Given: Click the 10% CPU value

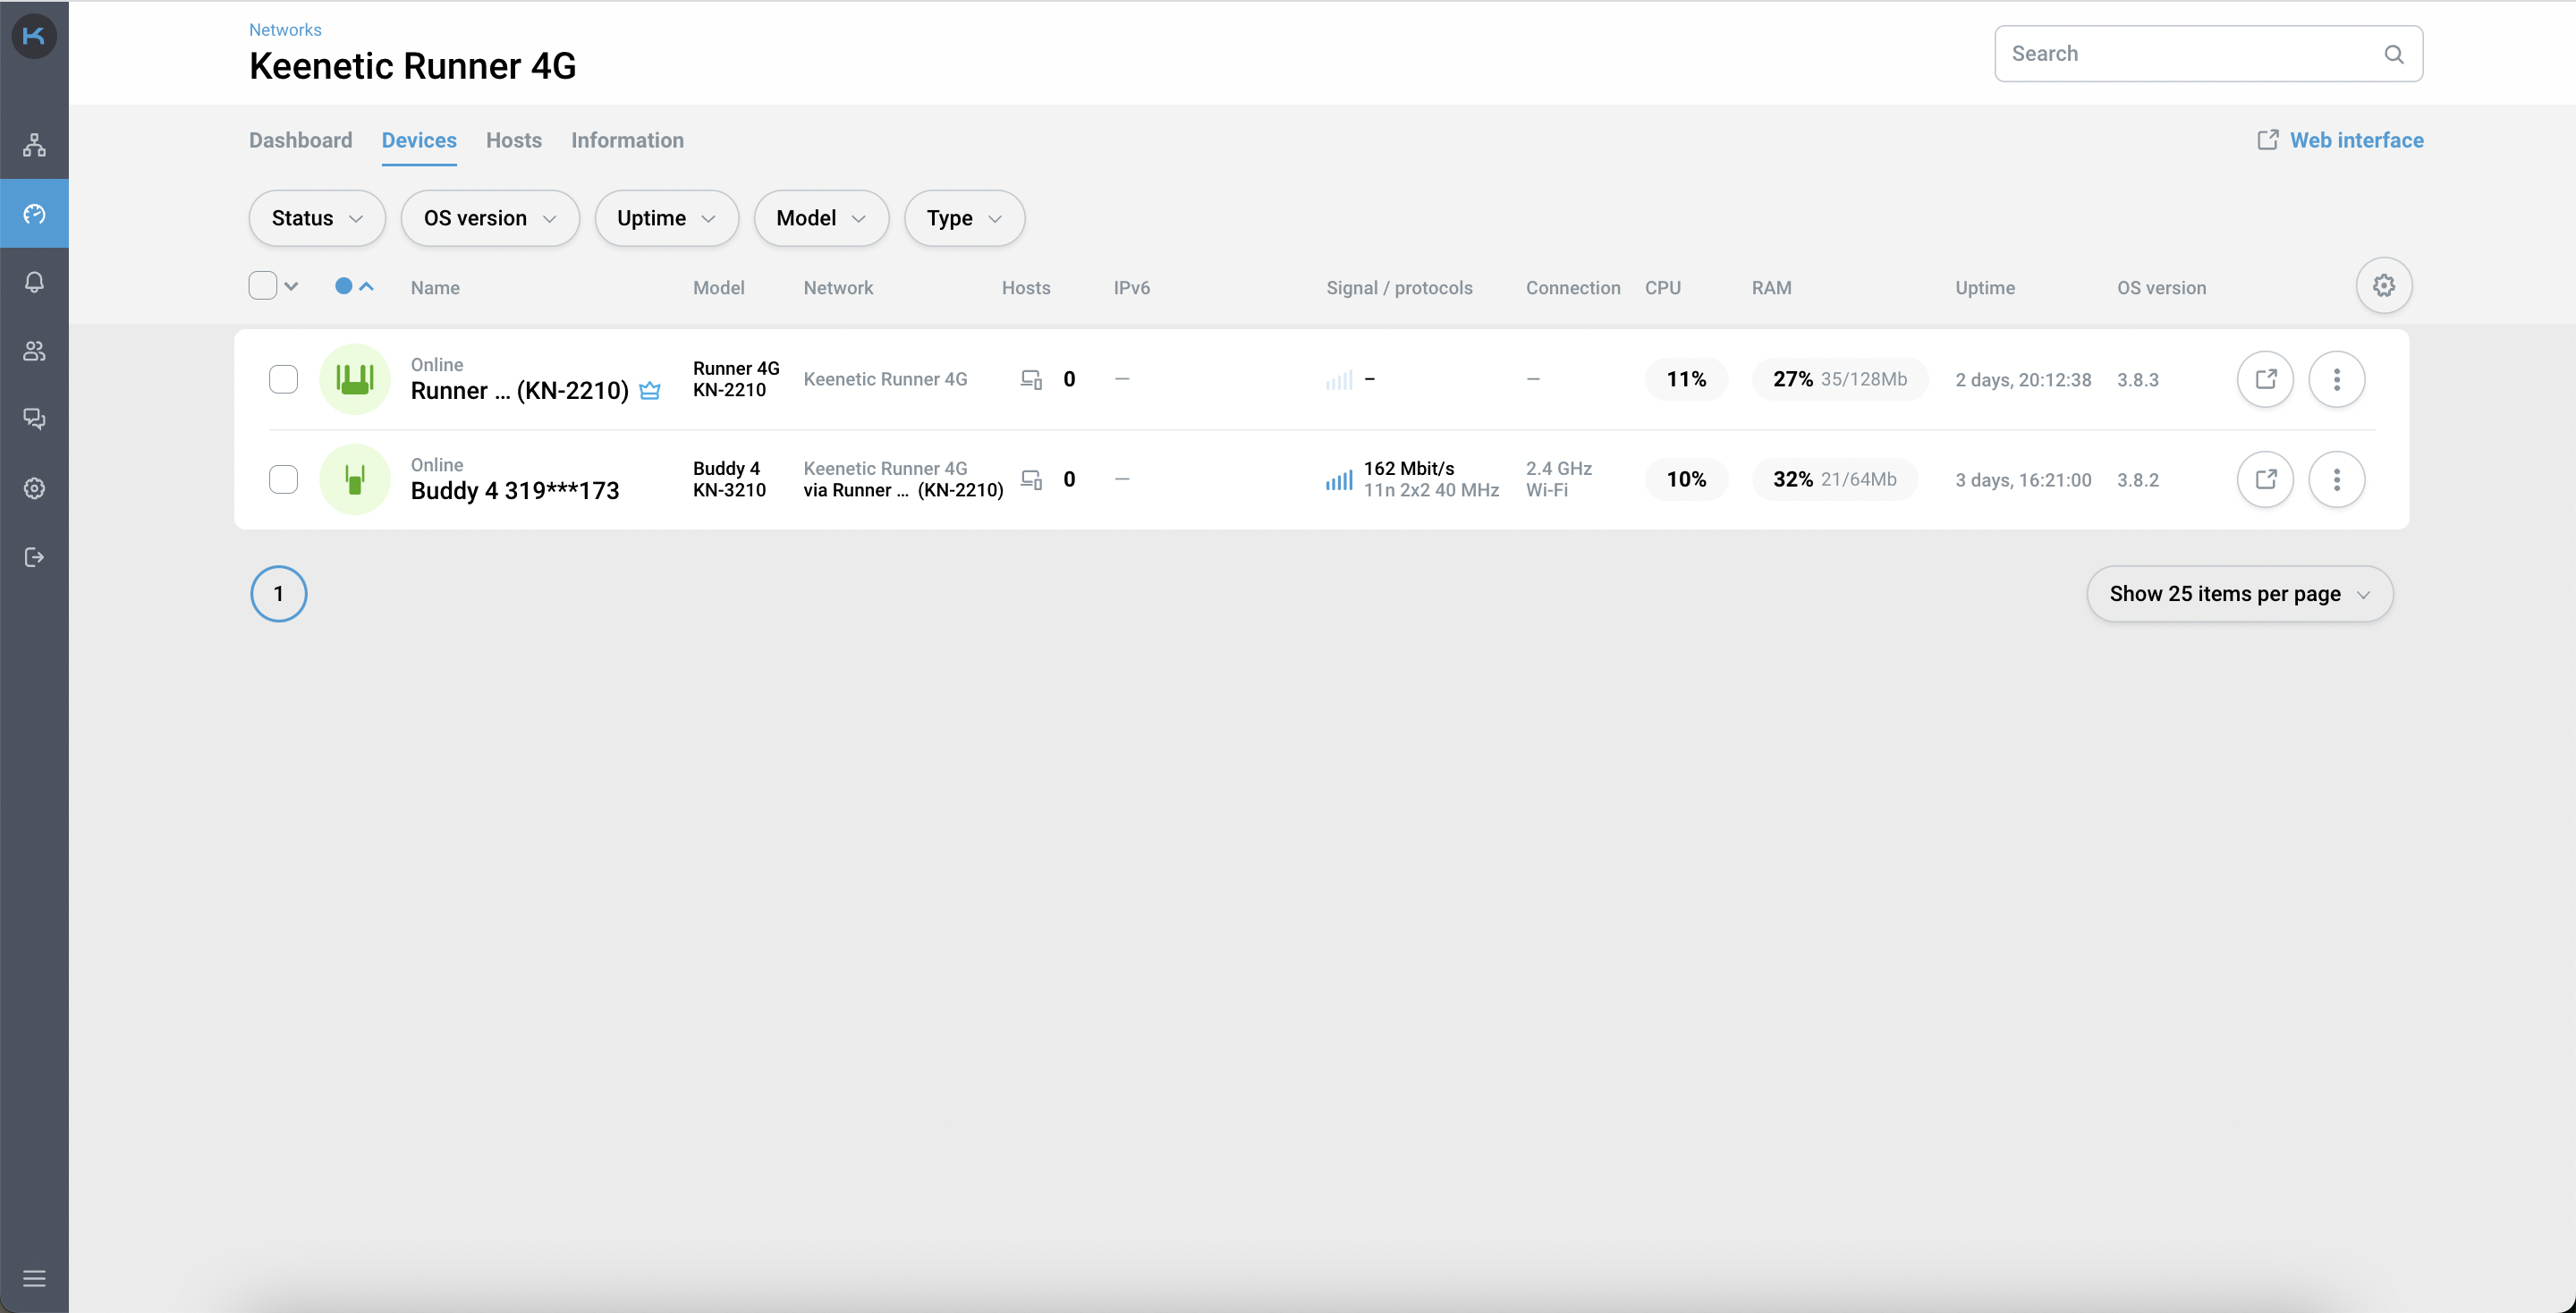Looking at the screenshot, I should [1686, 479].
